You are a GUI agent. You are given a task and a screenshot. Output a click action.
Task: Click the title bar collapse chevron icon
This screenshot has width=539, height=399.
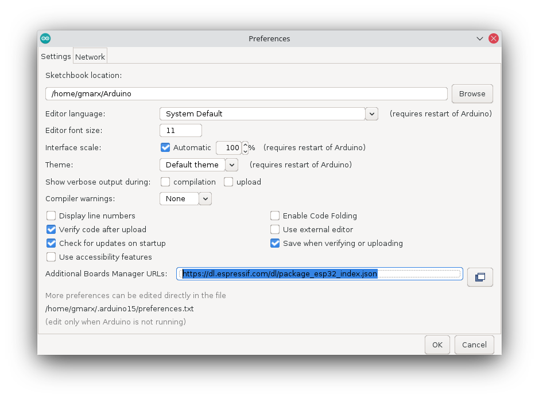coord(480,38)
